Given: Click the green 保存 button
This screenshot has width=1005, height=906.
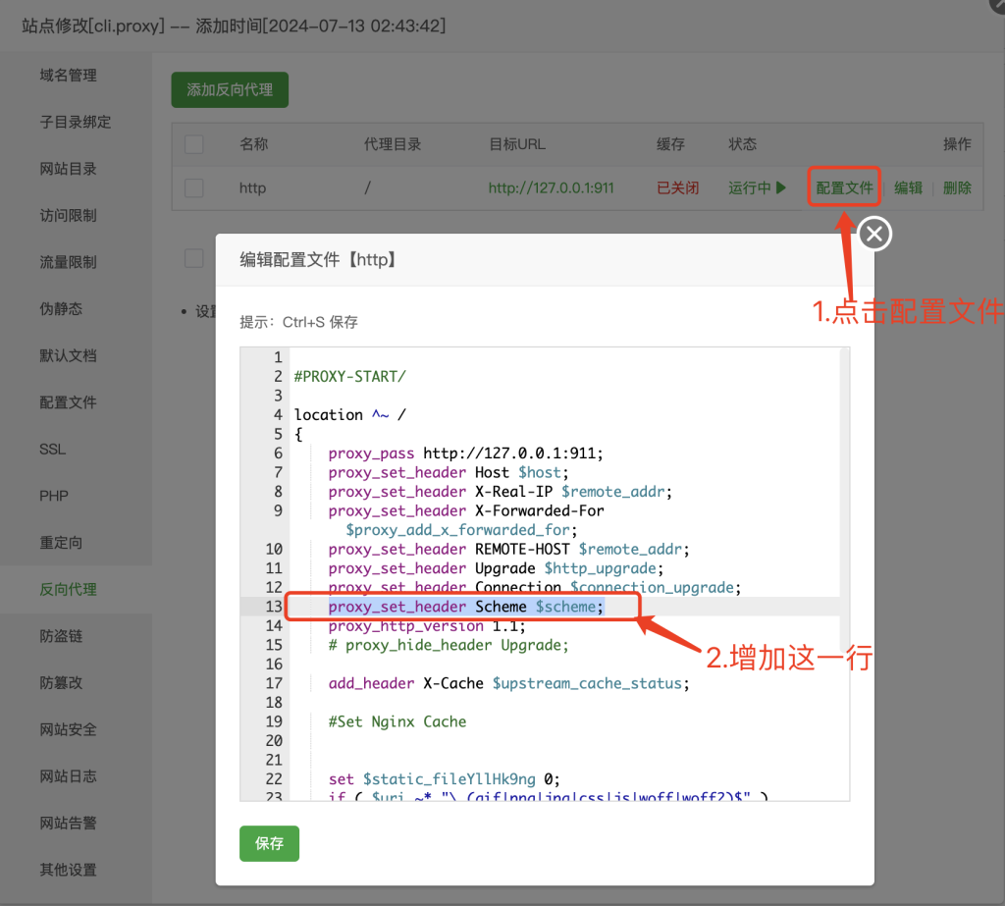Looking at the screenshot, I should point(269,843).
